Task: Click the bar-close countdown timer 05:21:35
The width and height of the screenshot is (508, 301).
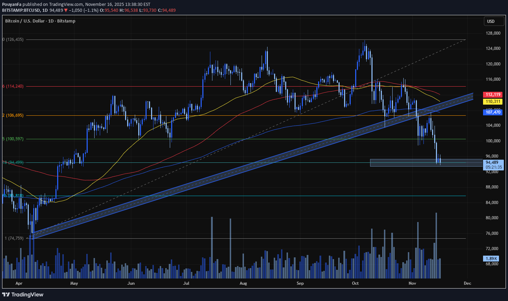Action: (x=493, y=167)
